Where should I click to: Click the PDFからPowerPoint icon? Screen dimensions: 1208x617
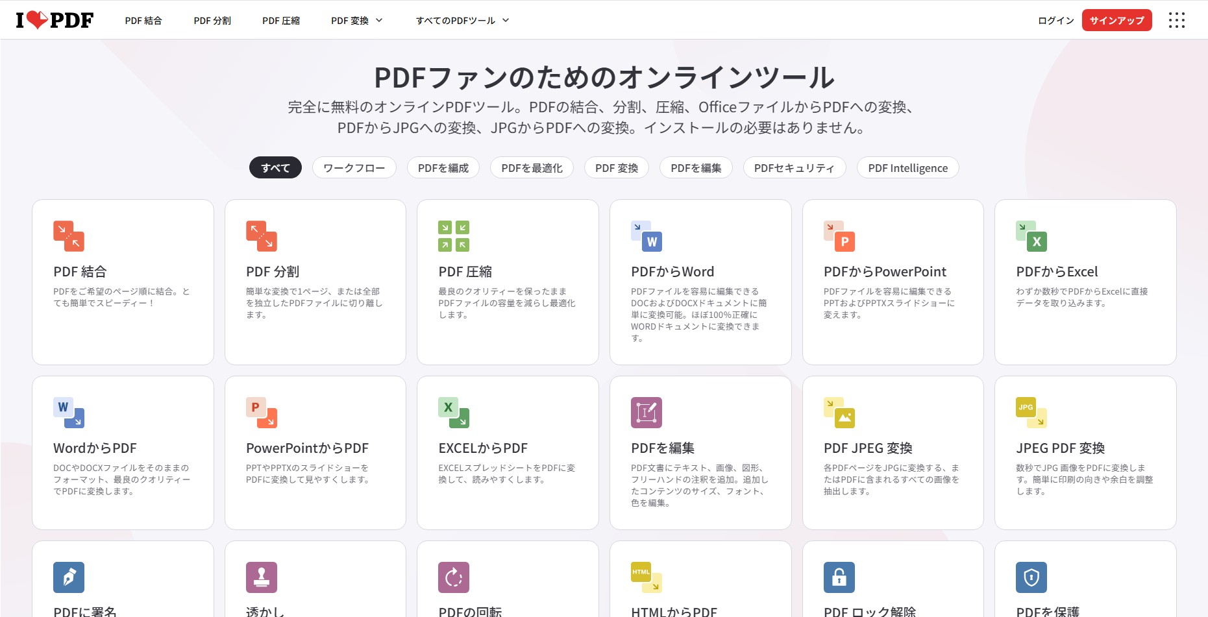pos(839,236)
